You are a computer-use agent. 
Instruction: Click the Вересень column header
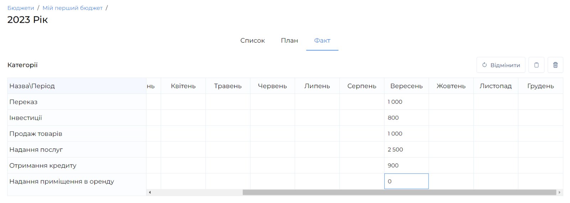click(406, 86)
